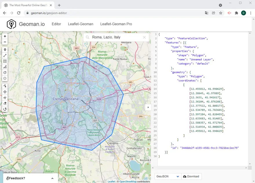
Task: Clear the Roma location search
Action: [x=144, y=37]
